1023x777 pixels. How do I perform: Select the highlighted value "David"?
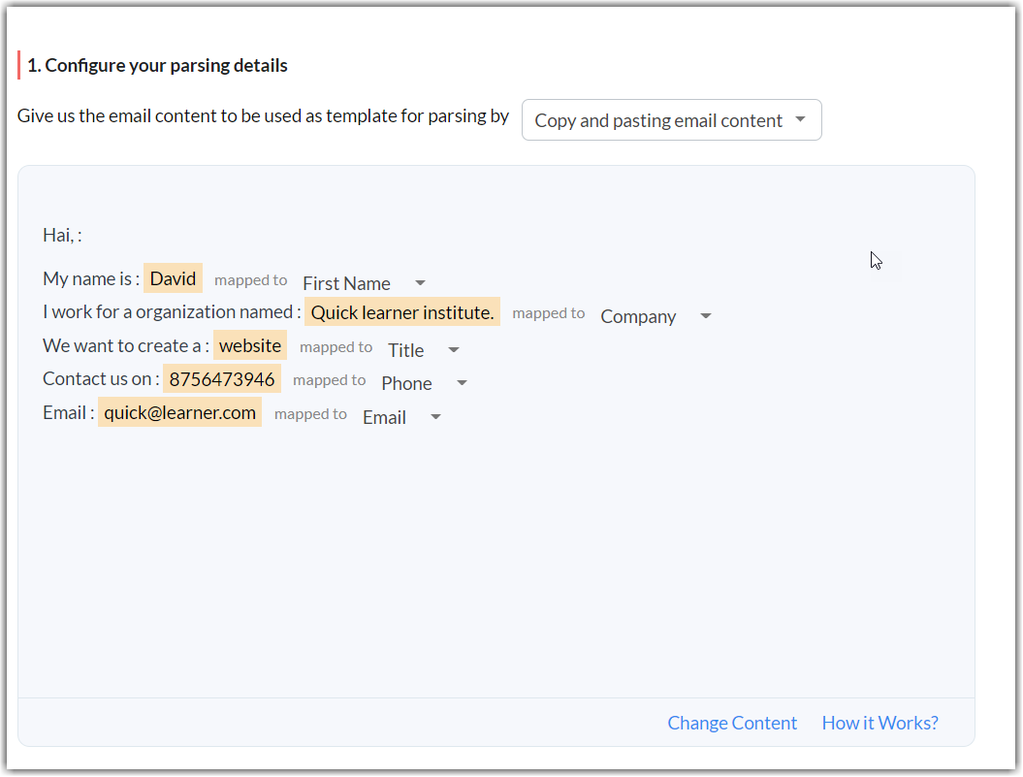(174, 278)
